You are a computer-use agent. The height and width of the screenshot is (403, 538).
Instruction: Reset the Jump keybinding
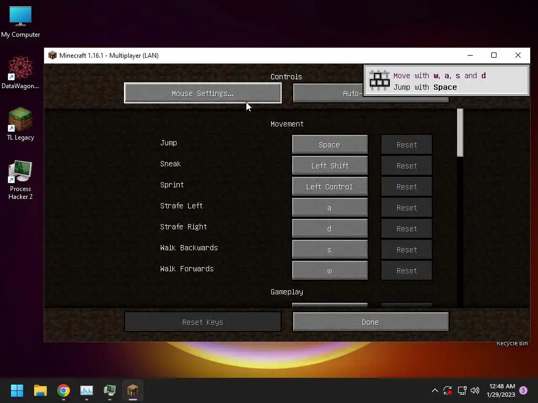tap(407, 144)
